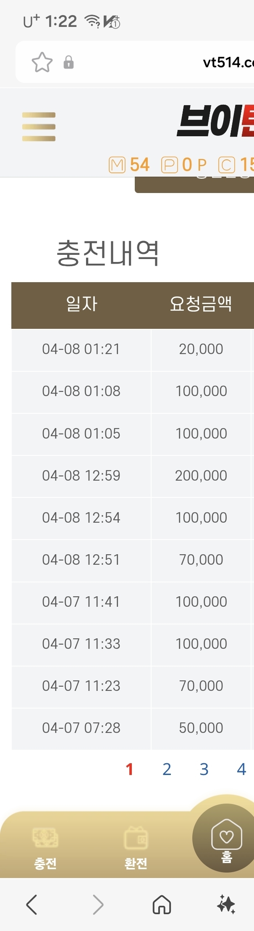Screen dimensions: 254x931
Task: Select the 04-08 12:59 200,000 row
Action: click(x=133, y=476)
